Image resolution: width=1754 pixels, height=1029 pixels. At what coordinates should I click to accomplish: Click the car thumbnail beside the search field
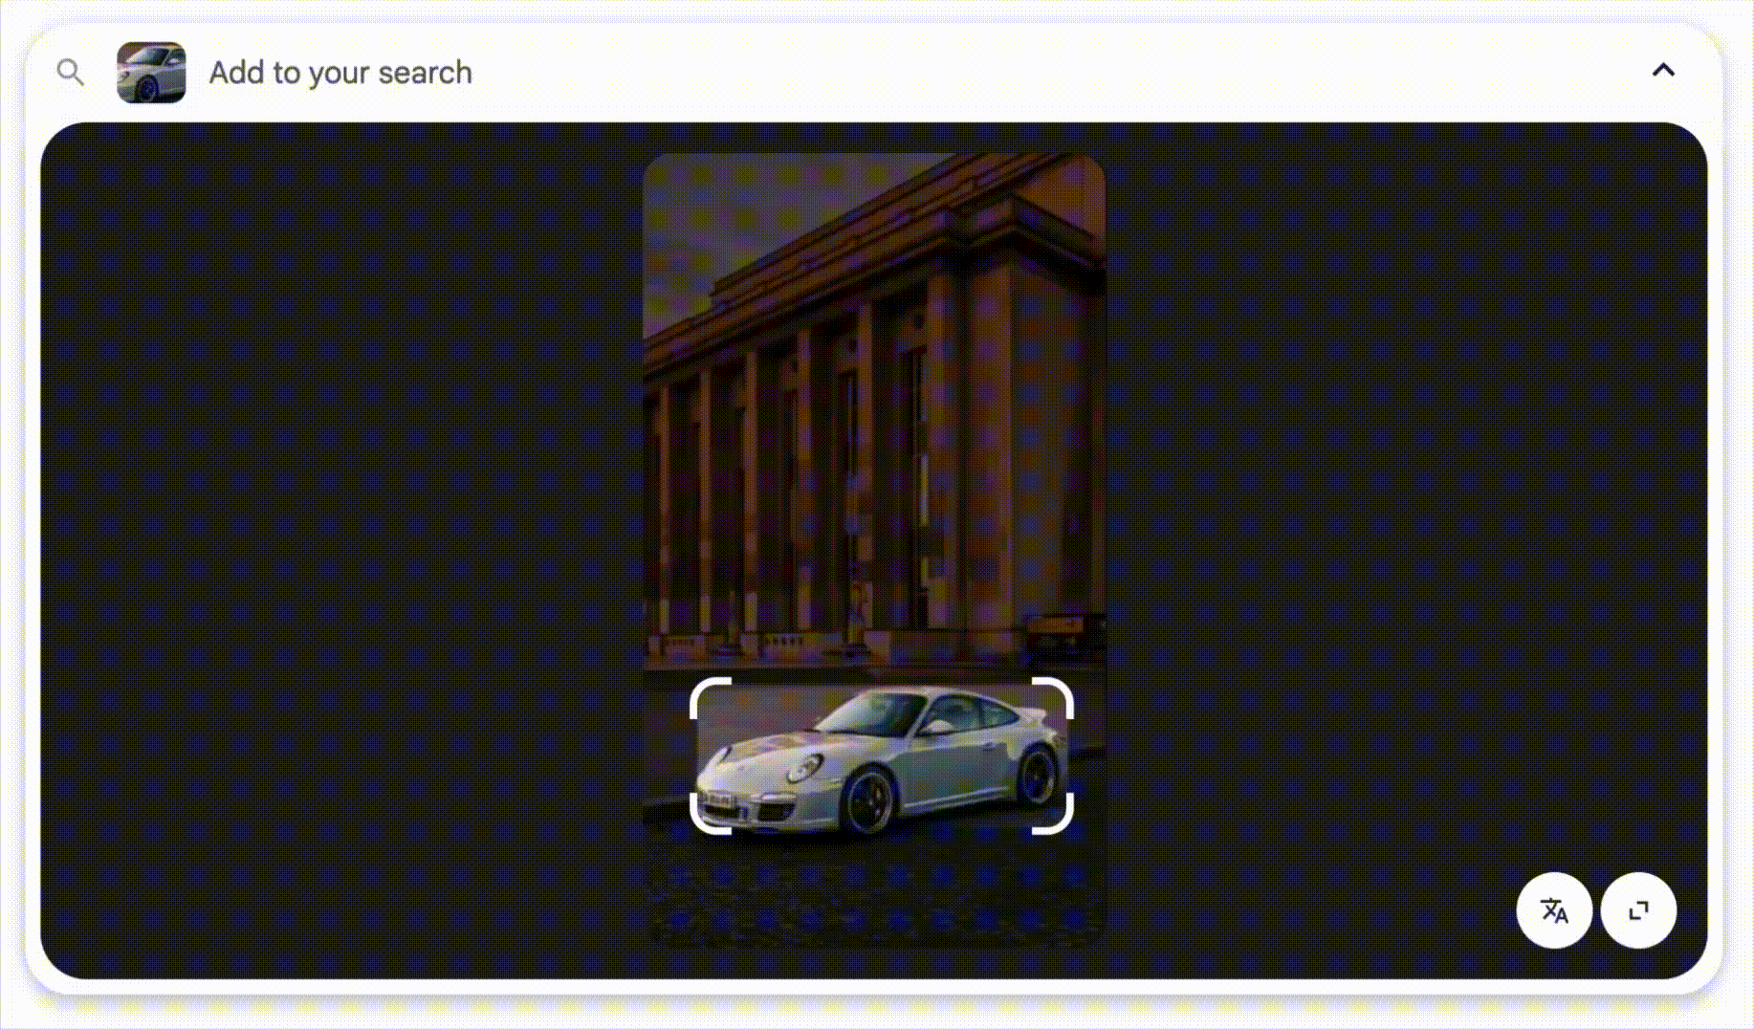(151, 74)
